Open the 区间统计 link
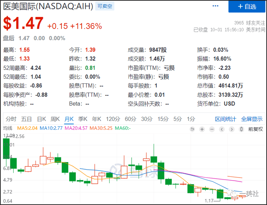Image resolution: width=267 pixels, height=205 pixels. point(225,119)
